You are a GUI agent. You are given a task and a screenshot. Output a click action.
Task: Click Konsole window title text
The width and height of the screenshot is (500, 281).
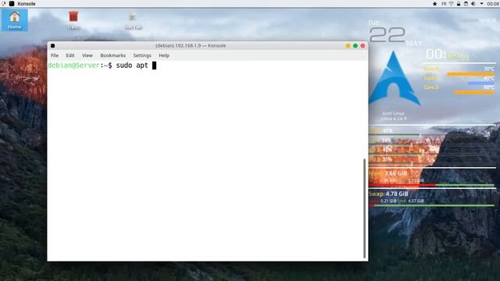(191, 45)
